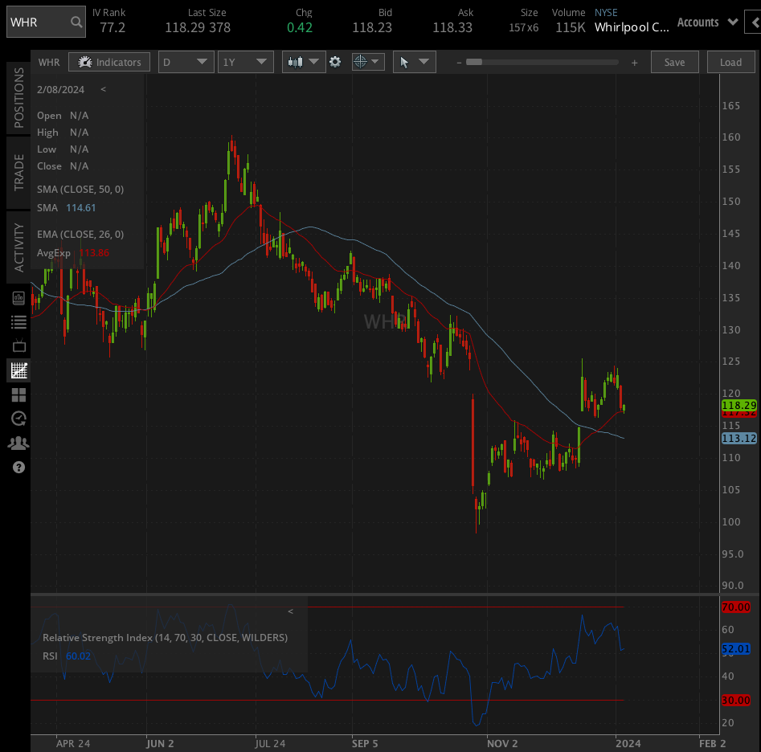Image resolution: width=761 pixels, height=752 pixels.
Task: Click the Save button
Action: point(674,62)
